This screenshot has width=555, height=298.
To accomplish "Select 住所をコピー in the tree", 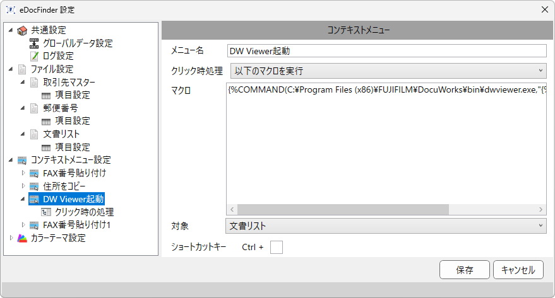I will (x=64, y=186).
